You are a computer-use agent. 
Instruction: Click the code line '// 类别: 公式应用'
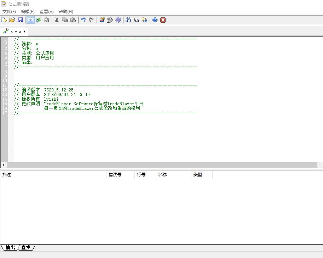click(x=34, y=53)
